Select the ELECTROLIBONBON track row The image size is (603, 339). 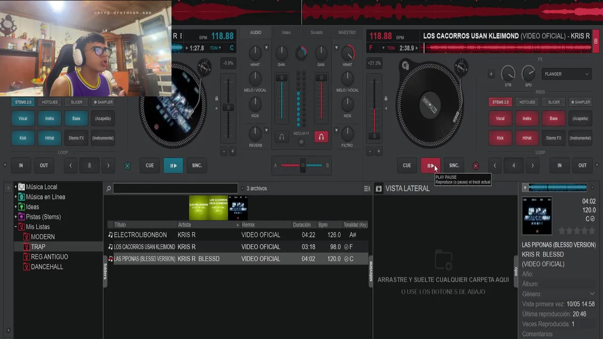tap(237, 235)
